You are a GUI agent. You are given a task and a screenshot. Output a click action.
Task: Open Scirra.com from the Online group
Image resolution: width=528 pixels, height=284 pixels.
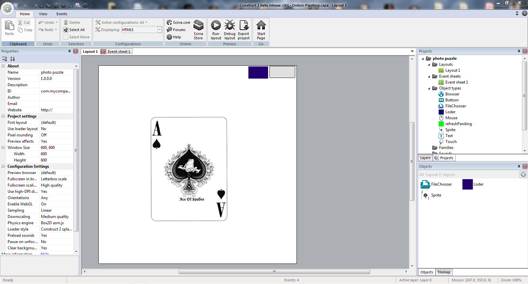pos(178,22)
